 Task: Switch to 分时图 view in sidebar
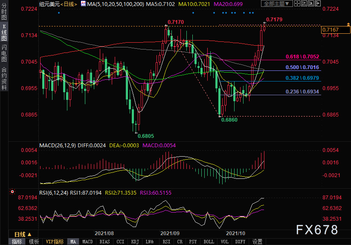point(4,12)
